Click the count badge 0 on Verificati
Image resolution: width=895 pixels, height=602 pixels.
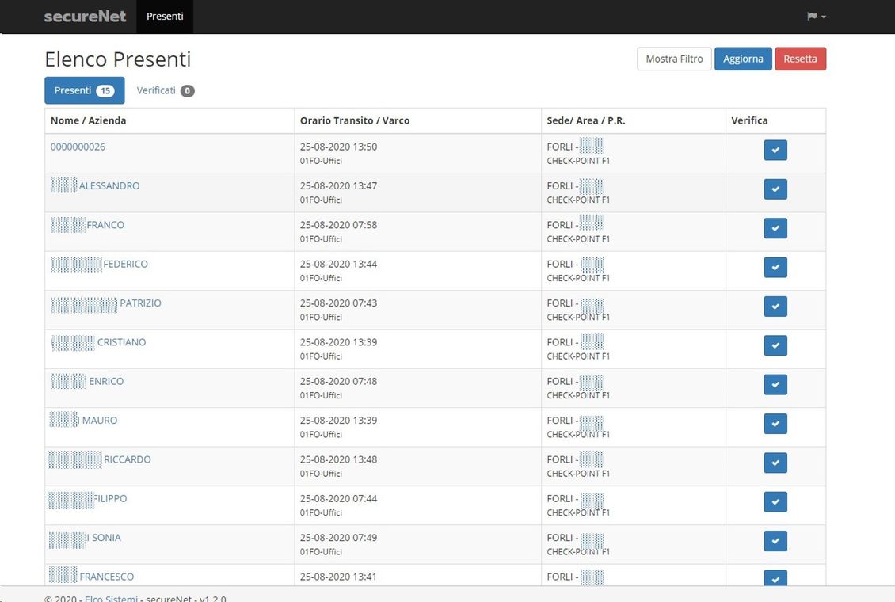[x=187, y=91]
